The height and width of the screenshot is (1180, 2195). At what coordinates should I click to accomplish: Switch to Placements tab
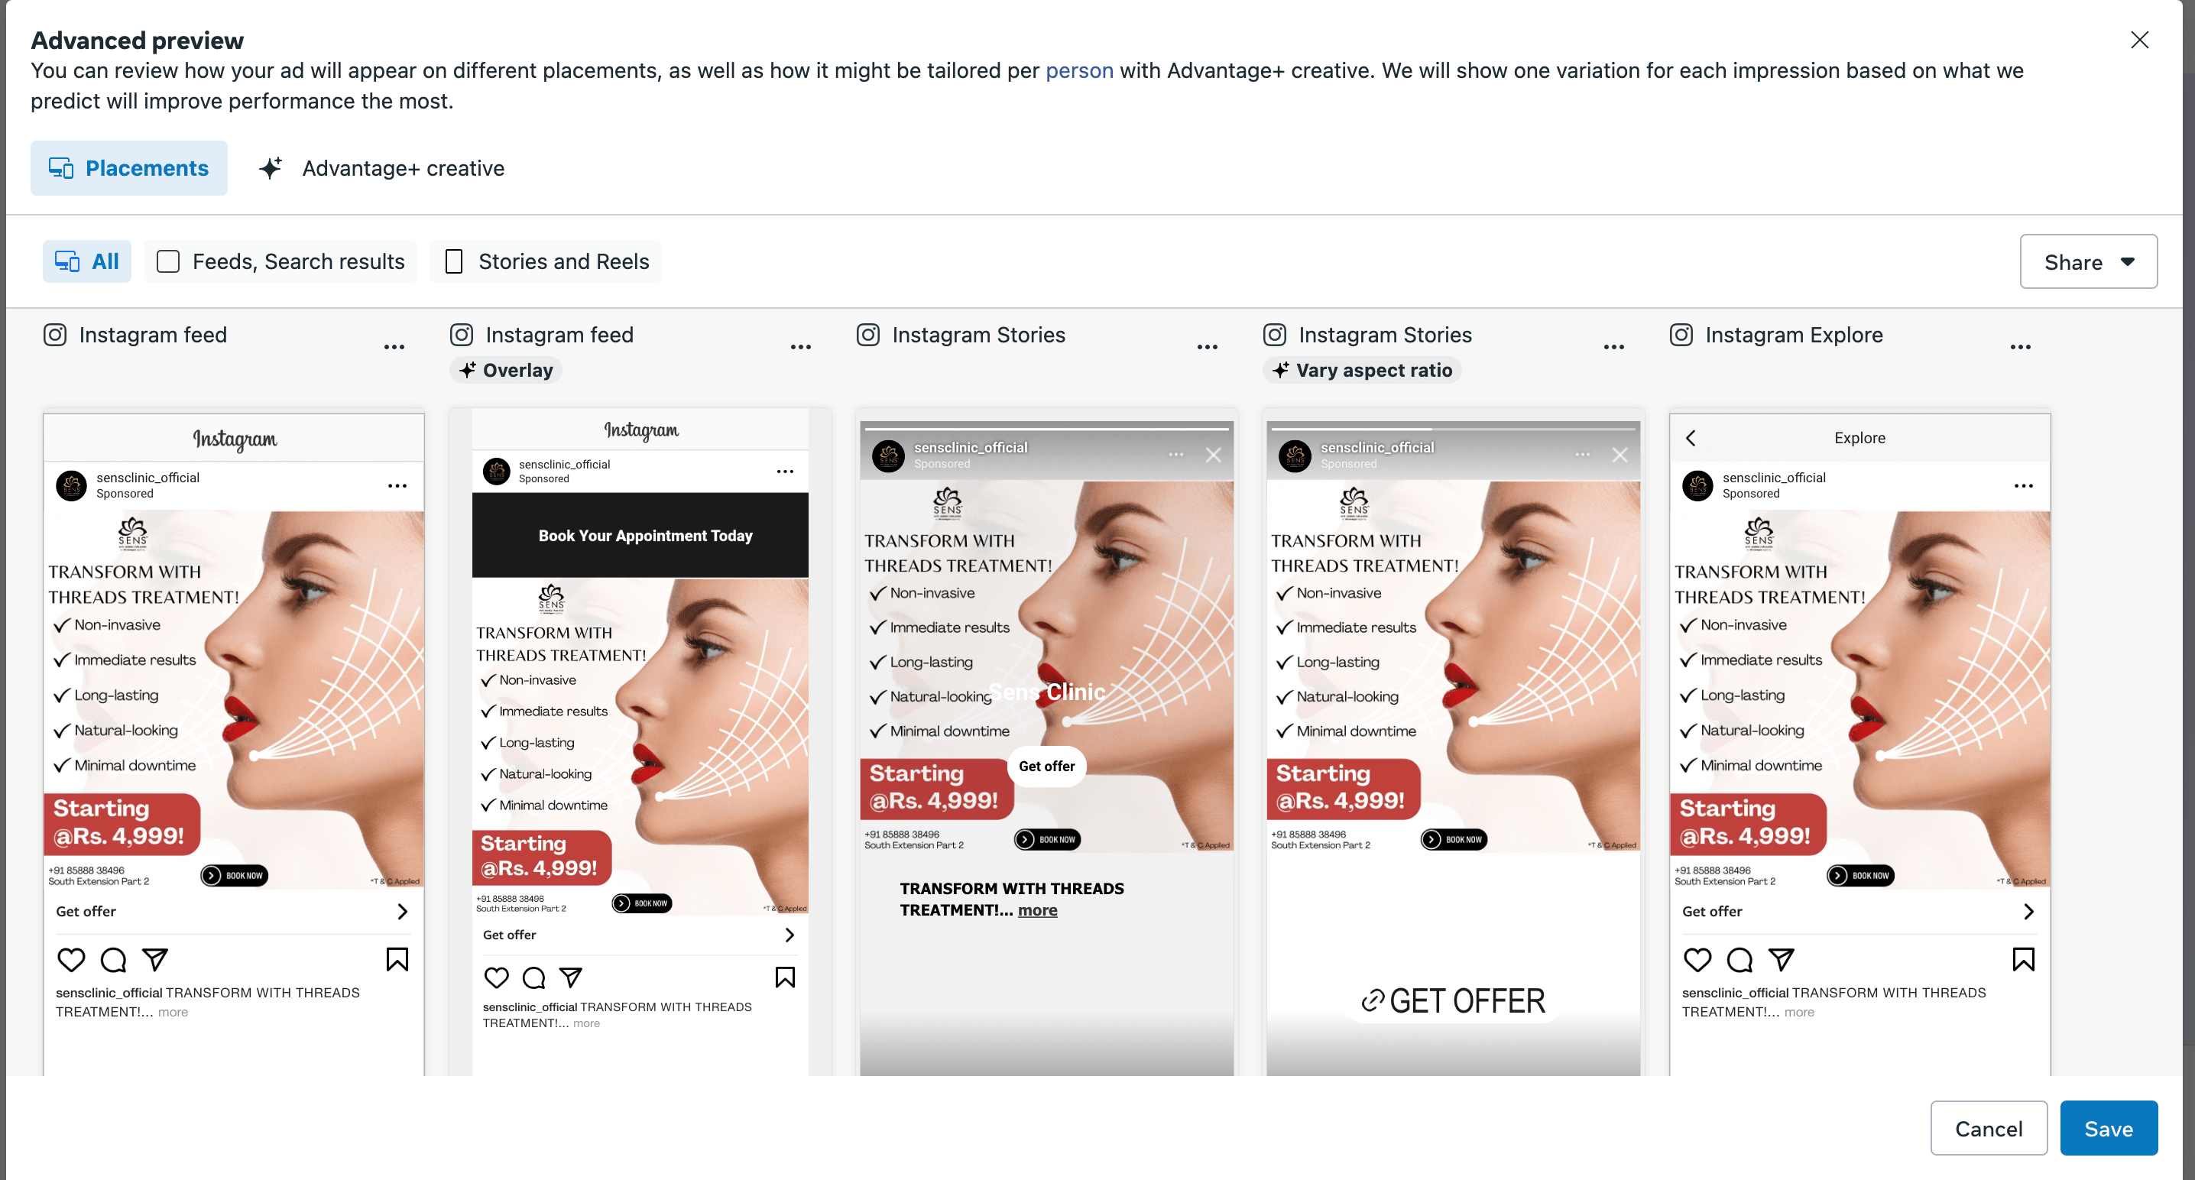[x=128, y=168]
